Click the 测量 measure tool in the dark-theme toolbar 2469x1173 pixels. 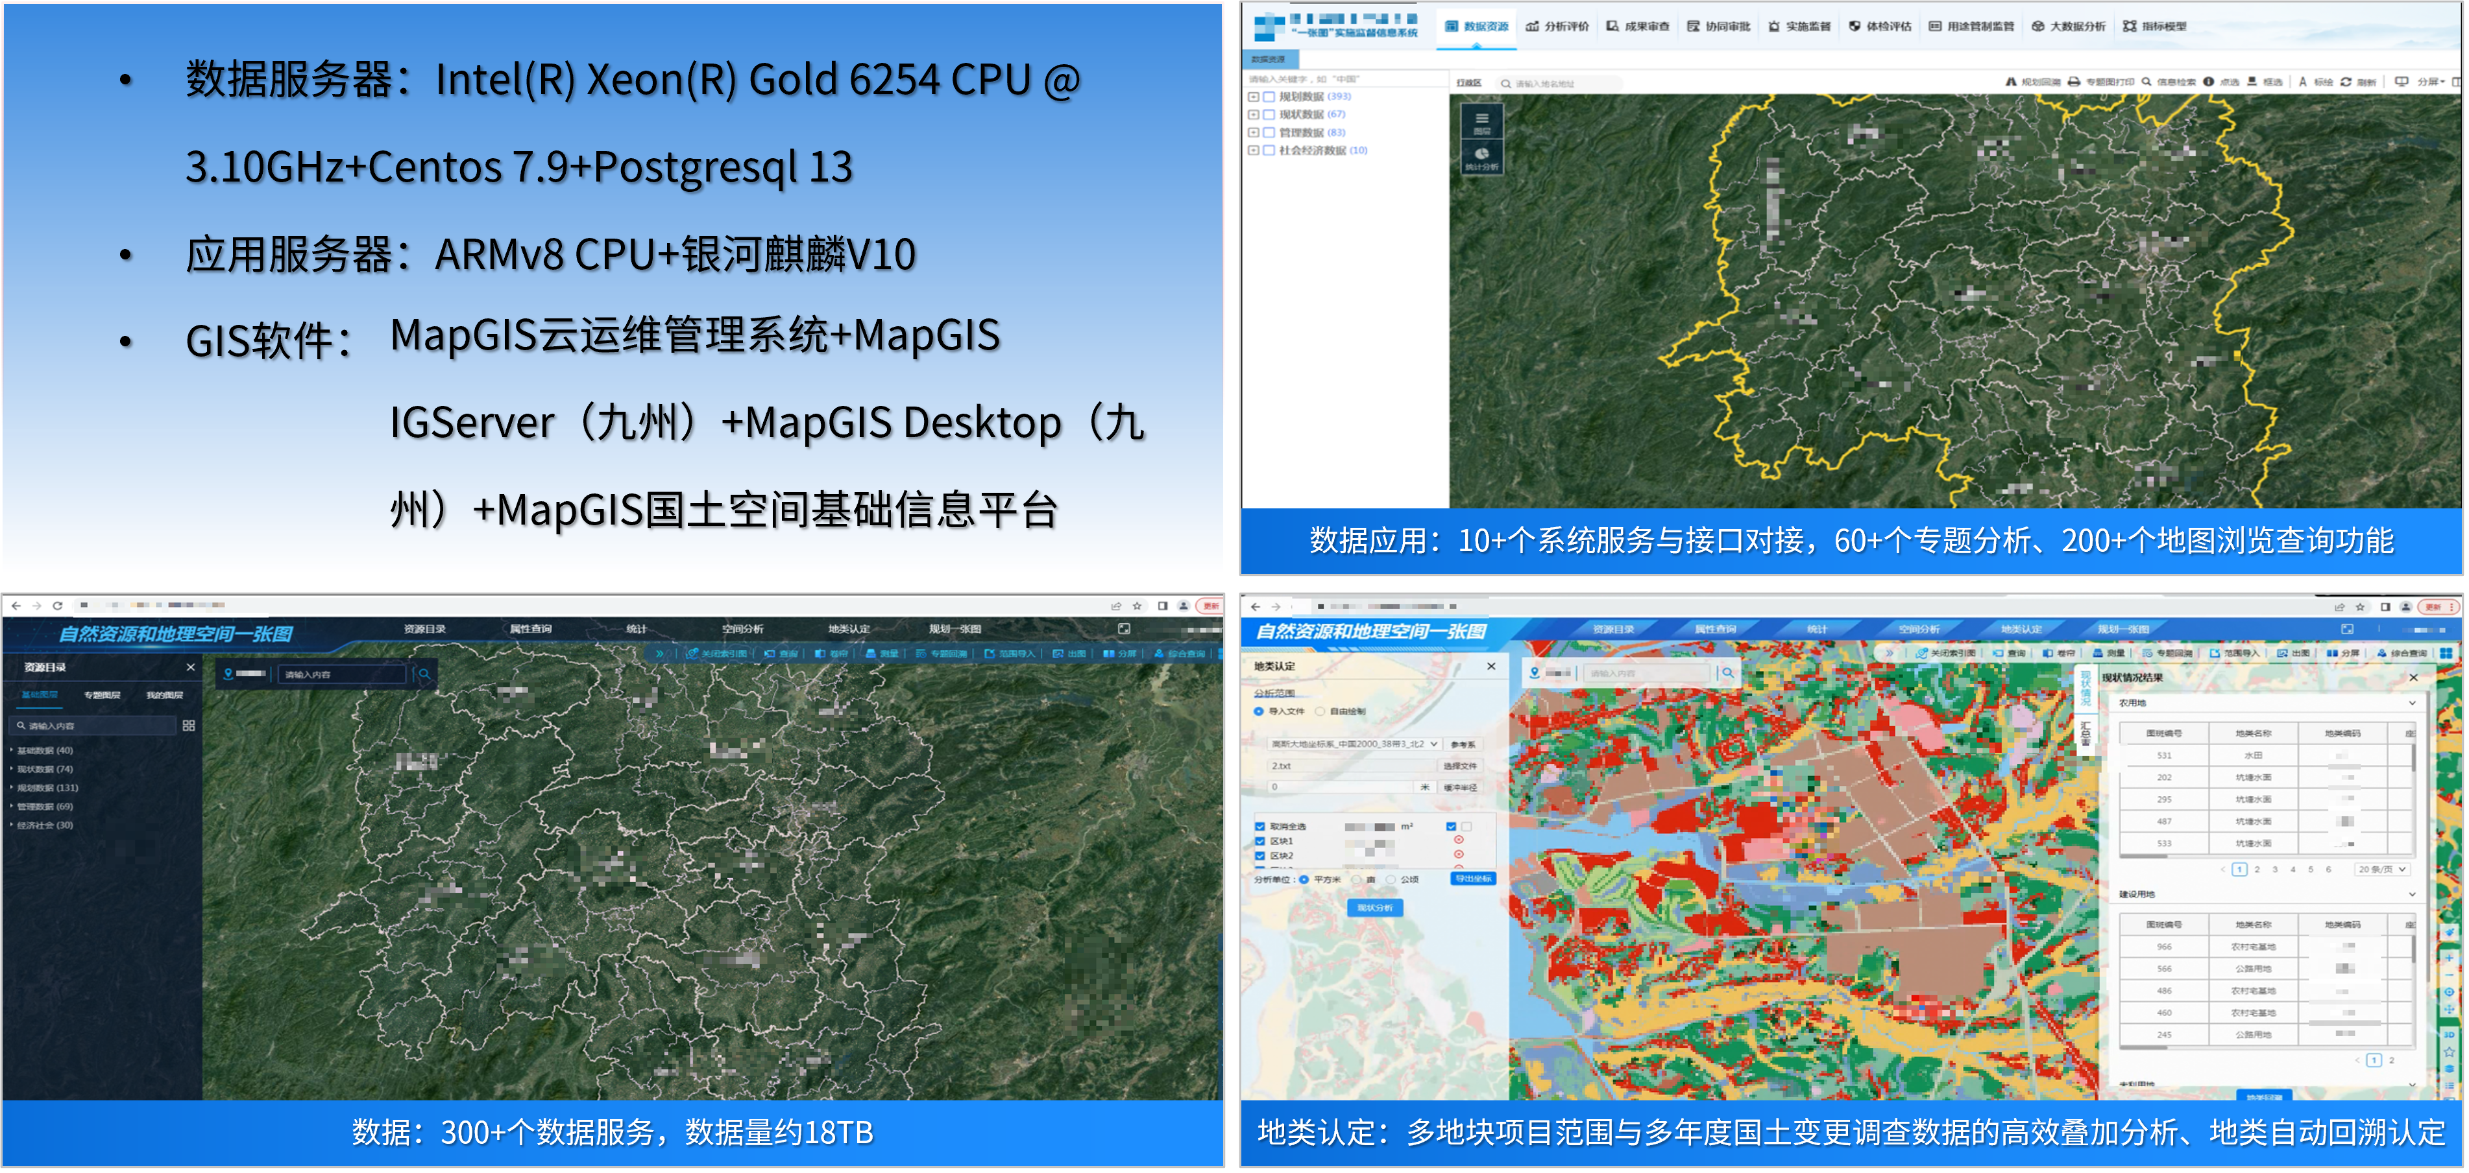[x=882, y=654]
